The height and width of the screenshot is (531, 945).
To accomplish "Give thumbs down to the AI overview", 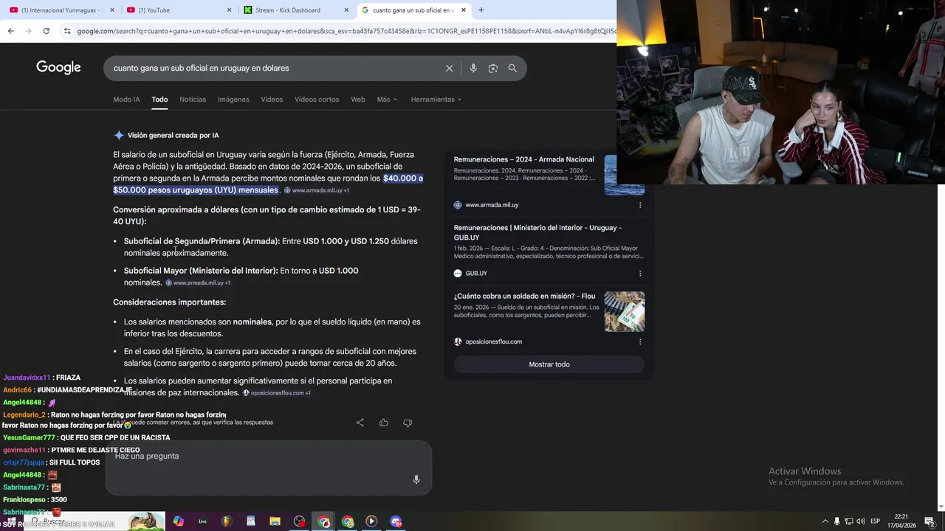I will click(x=408, y=423).
